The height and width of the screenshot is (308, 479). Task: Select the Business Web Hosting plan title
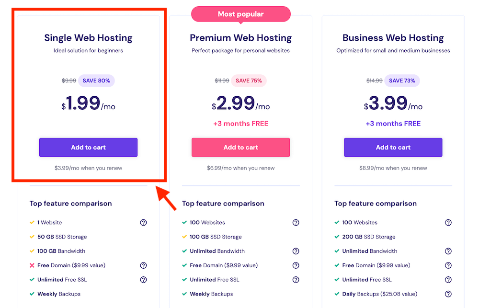point(393,38)
